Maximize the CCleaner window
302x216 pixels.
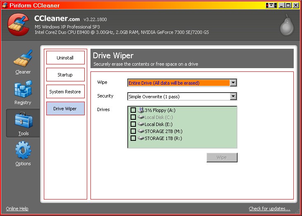click(288, 5)
